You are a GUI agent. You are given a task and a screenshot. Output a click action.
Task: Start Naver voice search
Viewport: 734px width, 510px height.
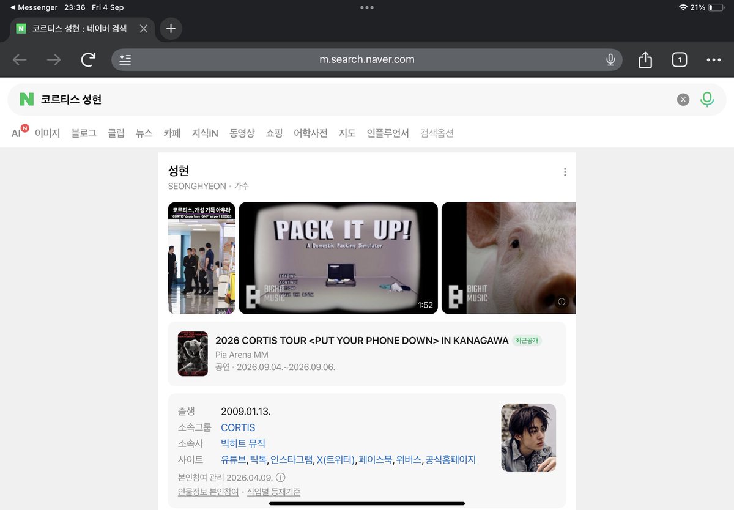click(x=707, y=99)
